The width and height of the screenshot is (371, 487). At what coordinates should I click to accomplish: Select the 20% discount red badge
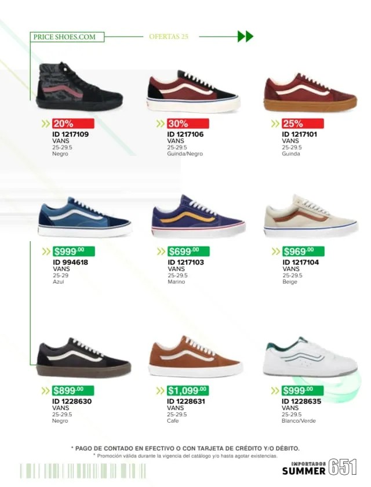click(73, 123)
